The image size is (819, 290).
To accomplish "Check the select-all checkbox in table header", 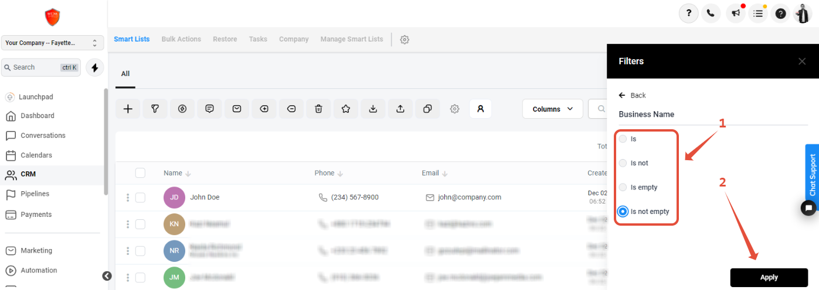I will click(x=140, y=172).
